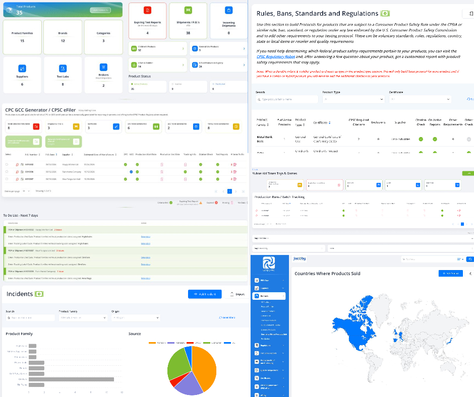The image size is (474, 397).
Task: Select the highlighted Products sidebar menu item
Action: point(269,296)
